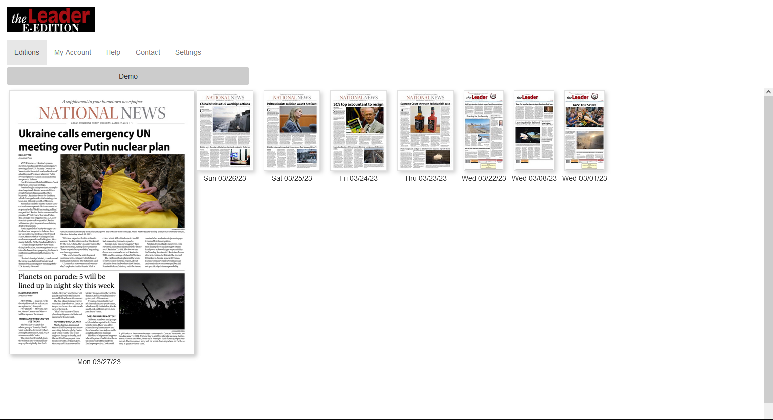Open the Editions tab
The width and height of the screenshot is (773, 420).
click(27, 52)
